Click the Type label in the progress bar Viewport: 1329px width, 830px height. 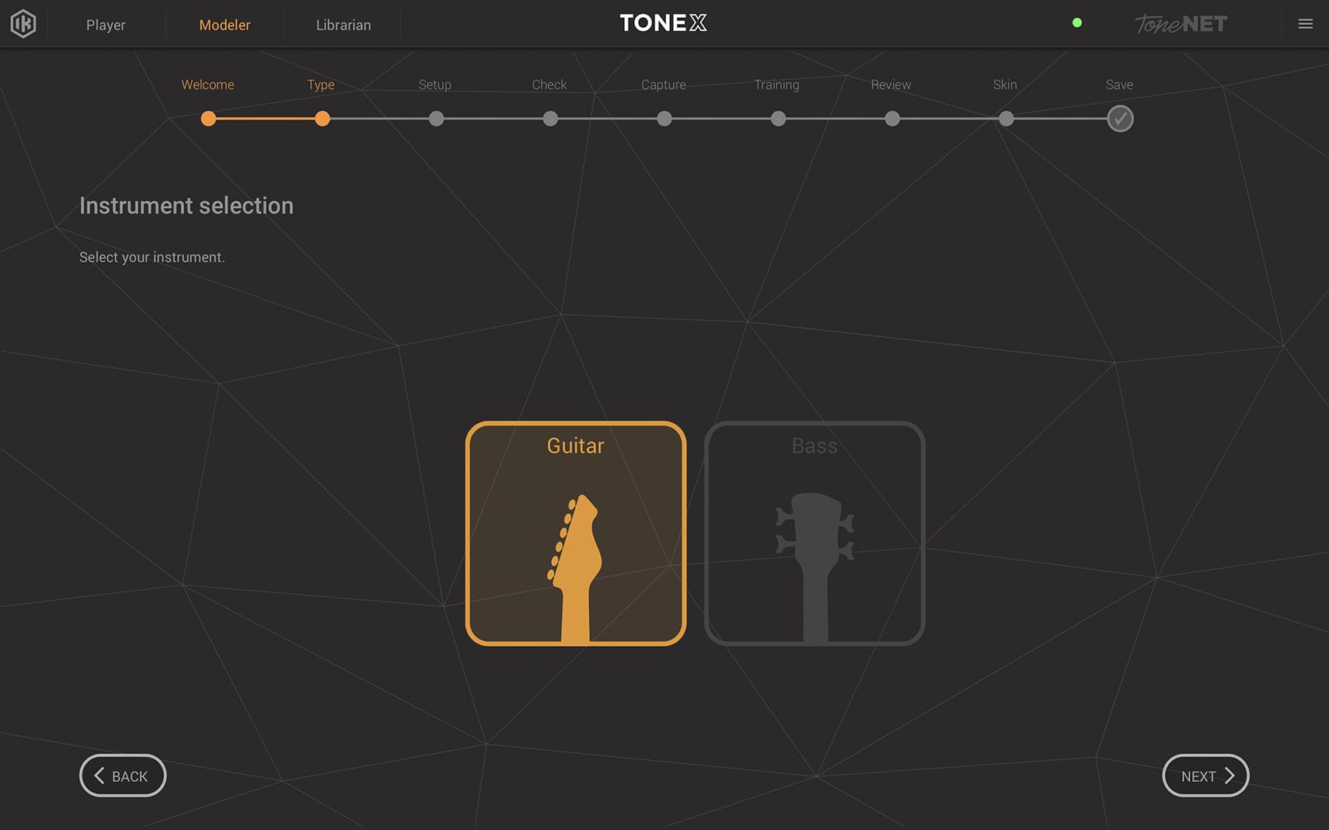(x=320, y=85)
